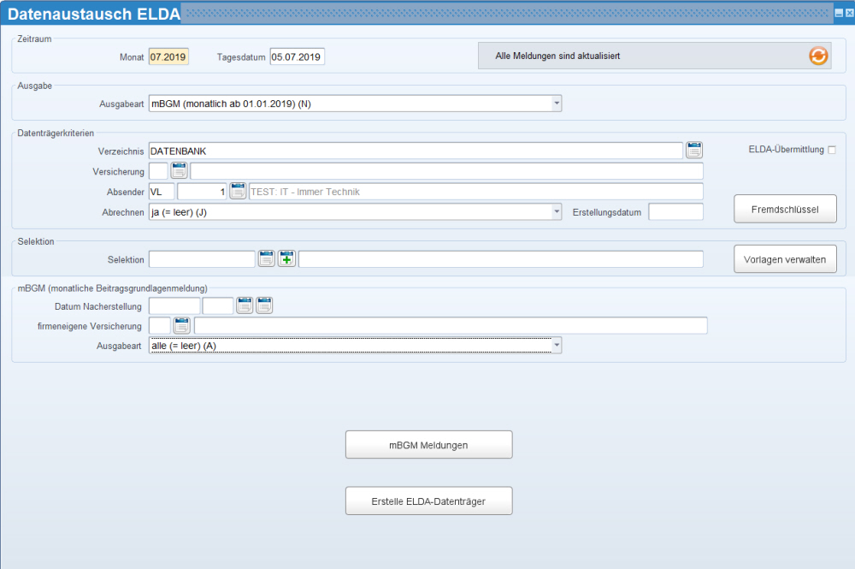
Task: Focus first Datum Nacherstellung field
Action: coord(174,306)
